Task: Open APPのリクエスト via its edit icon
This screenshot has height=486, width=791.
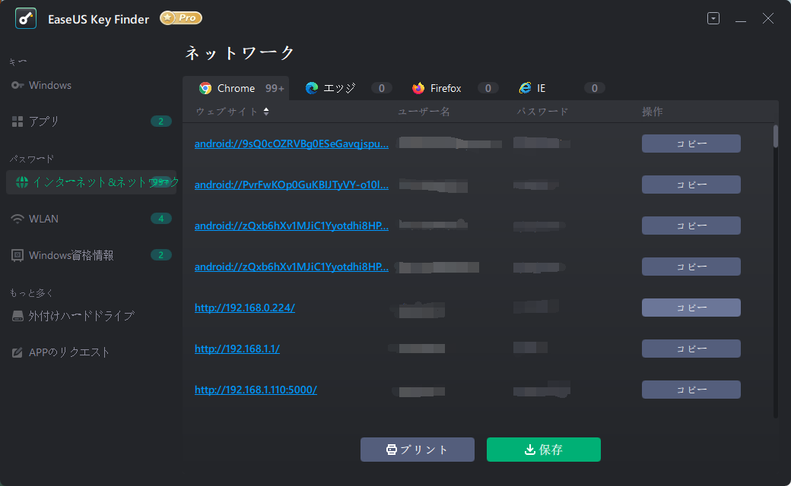Action: (x=17, y=352)
